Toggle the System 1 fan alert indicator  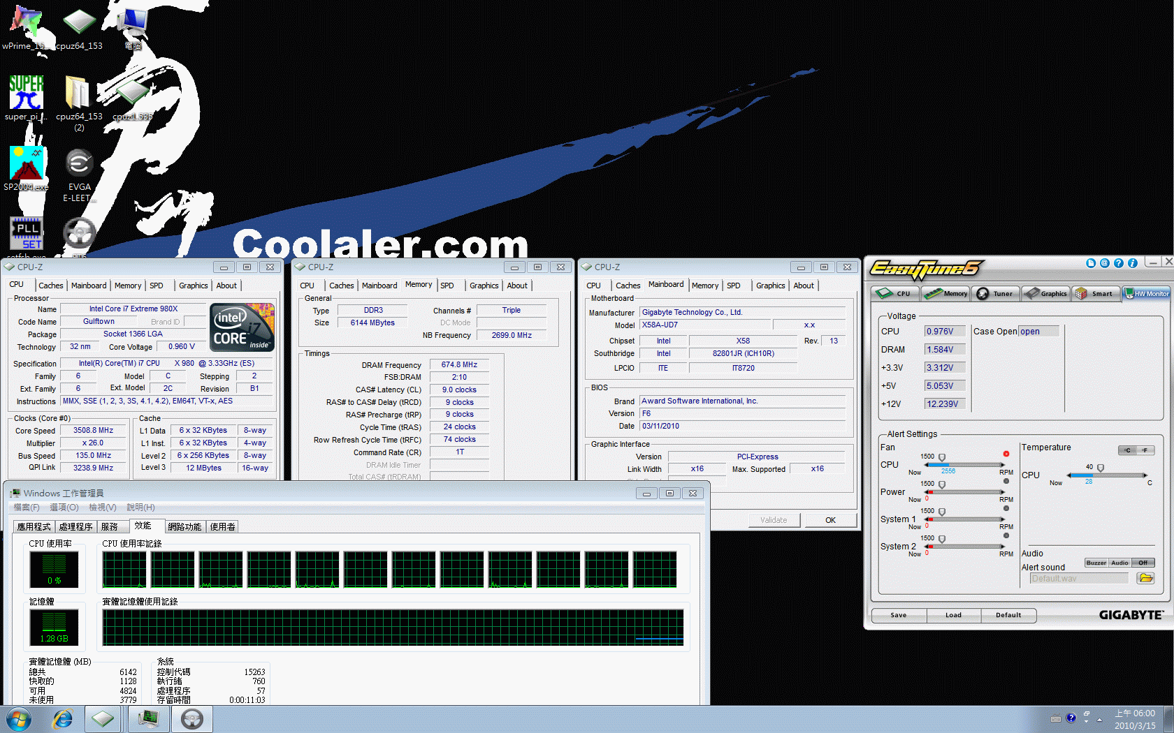pos(1006,508)
